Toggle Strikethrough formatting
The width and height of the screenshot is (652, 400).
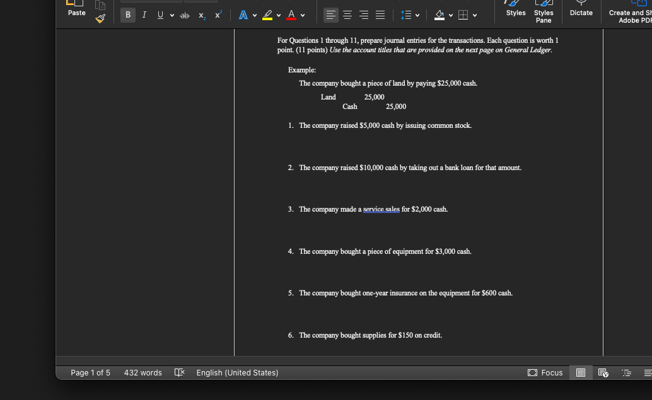tap(185, 15)
